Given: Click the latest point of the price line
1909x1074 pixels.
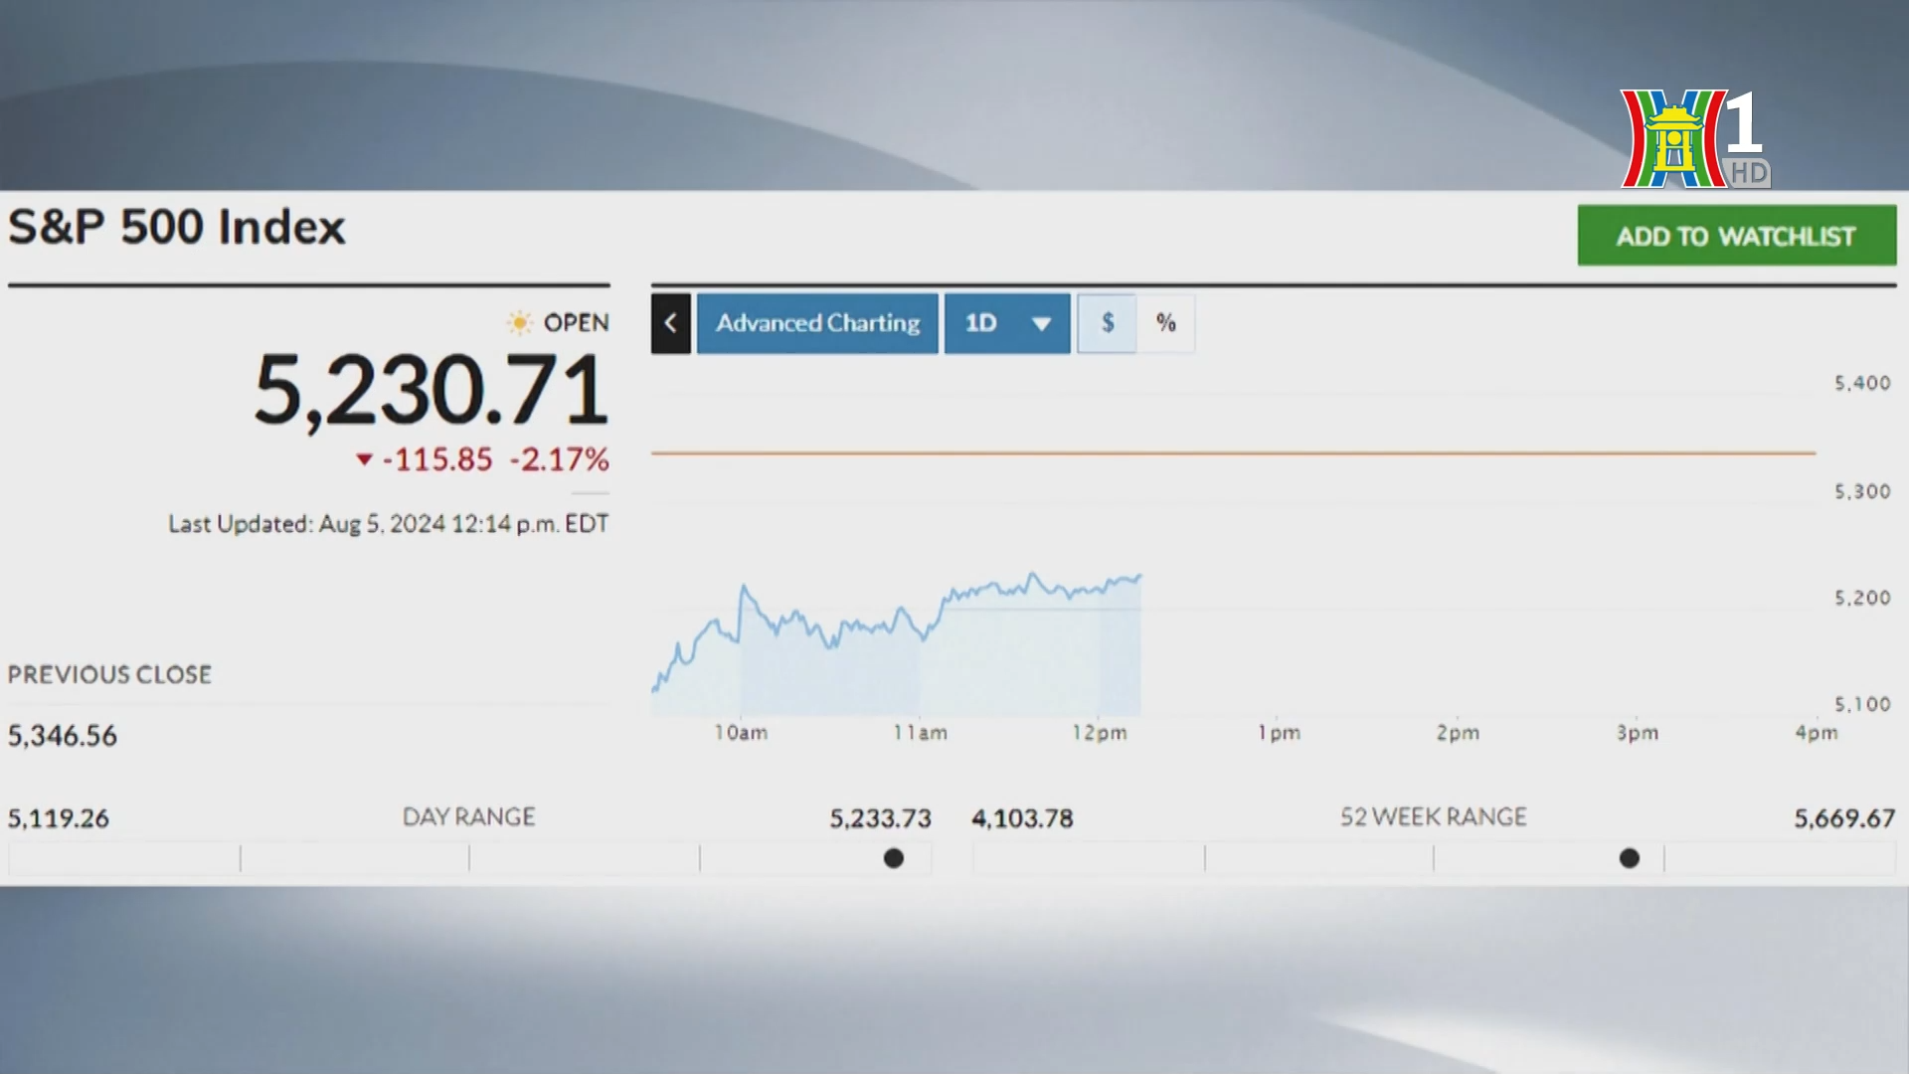Looking at the screenshot, I should tap(1139, 576).
